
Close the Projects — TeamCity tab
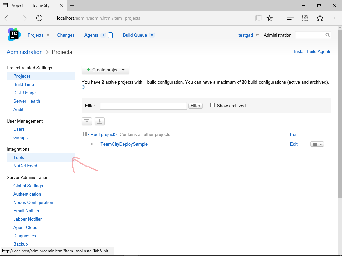[61, 5]
